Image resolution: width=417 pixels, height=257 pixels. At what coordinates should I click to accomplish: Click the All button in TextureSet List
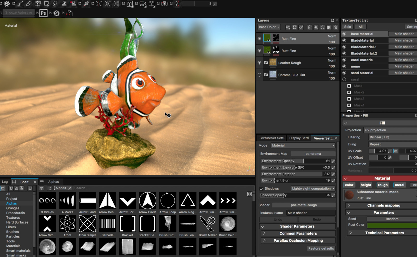tap(360, 27)
